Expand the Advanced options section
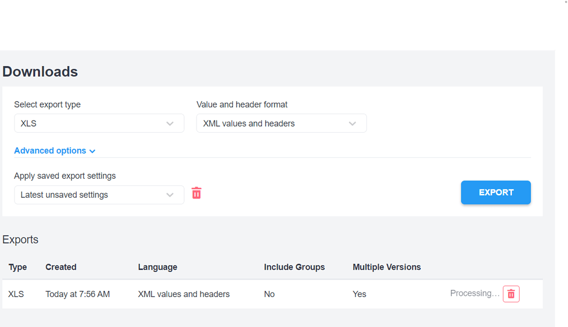 pyautogui.click(x=54, y=150)
